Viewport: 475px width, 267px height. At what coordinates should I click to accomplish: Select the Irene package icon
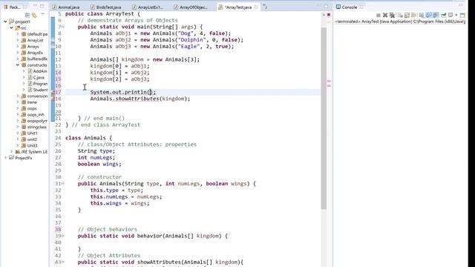(24, 102)
